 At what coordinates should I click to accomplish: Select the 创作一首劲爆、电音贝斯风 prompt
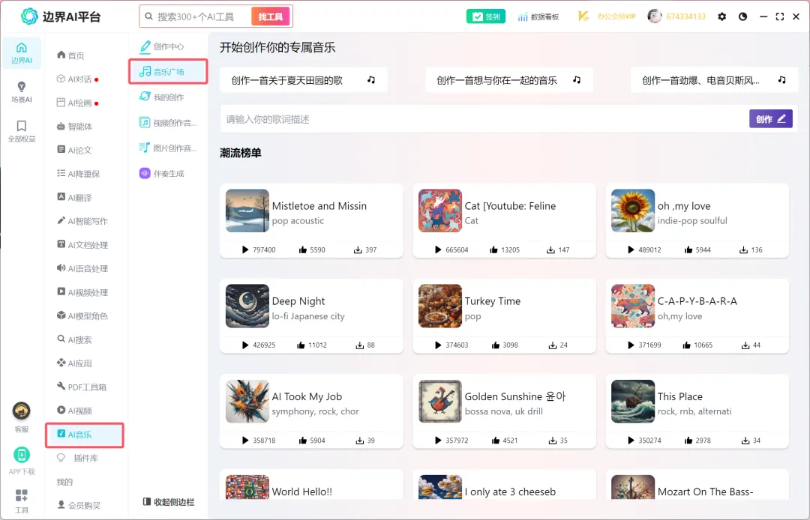(714, 80)
